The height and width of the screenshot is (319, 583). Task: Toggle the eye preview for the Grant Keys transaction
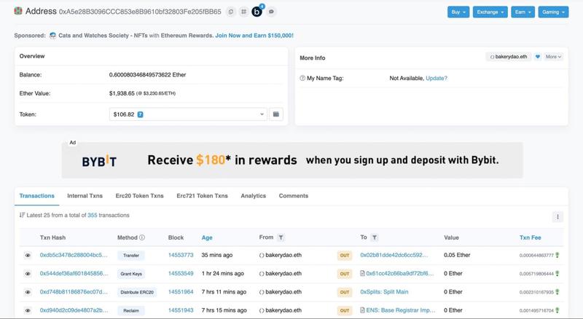tap(28, 274)
